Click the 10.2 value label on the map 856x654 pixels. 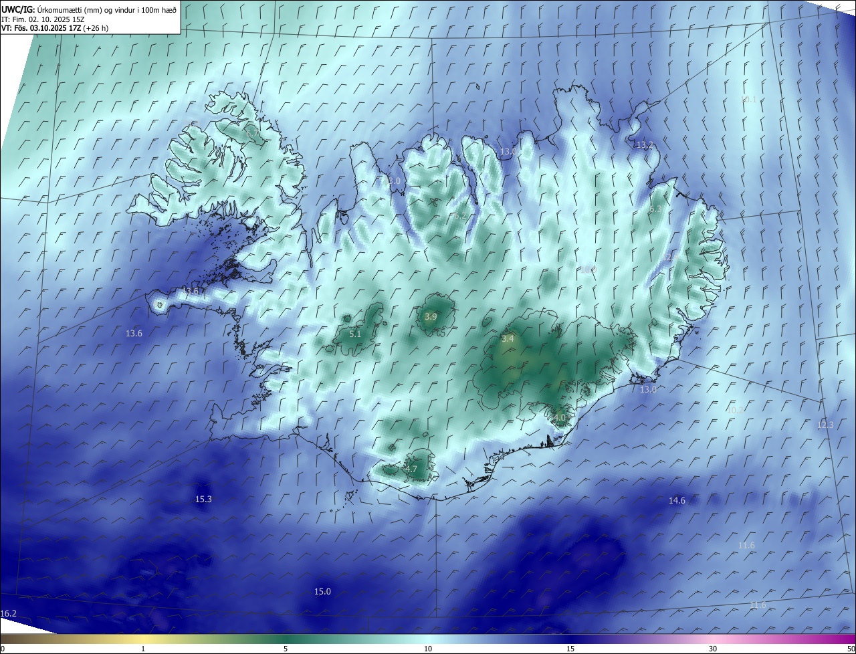734,410
